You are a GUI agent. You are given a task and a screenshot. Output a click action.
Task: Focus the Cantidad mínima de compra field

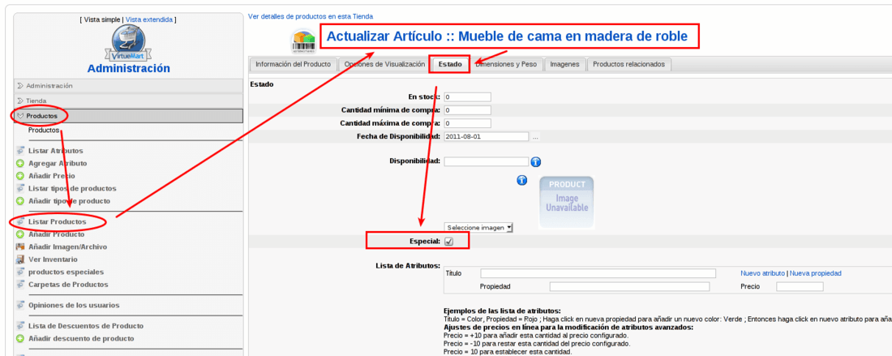pyautogui.click(x=468, y=110)
